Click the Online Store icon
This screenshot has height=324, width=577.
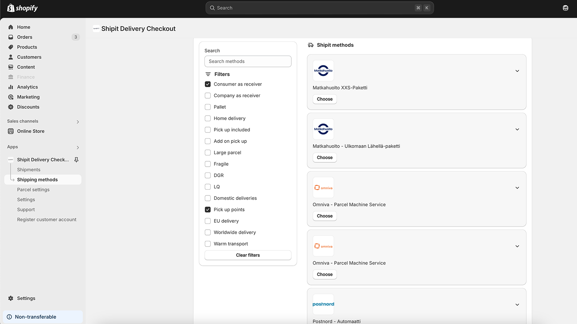(x=11, y=131)
